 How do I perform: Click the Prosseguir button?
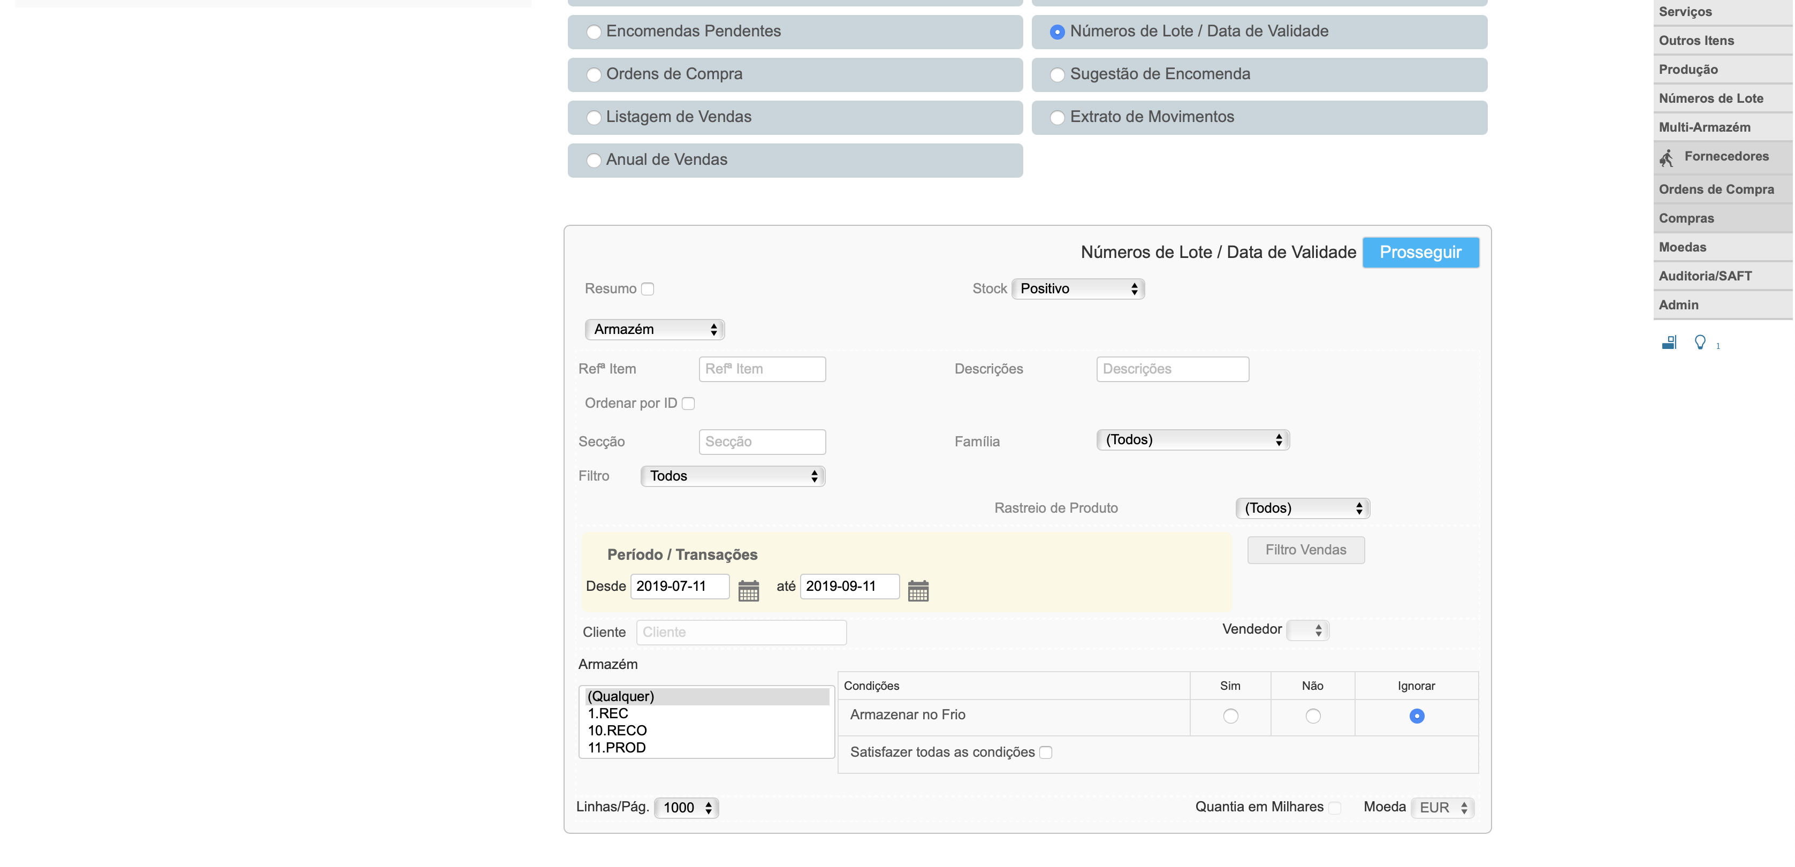point(1420,252)
